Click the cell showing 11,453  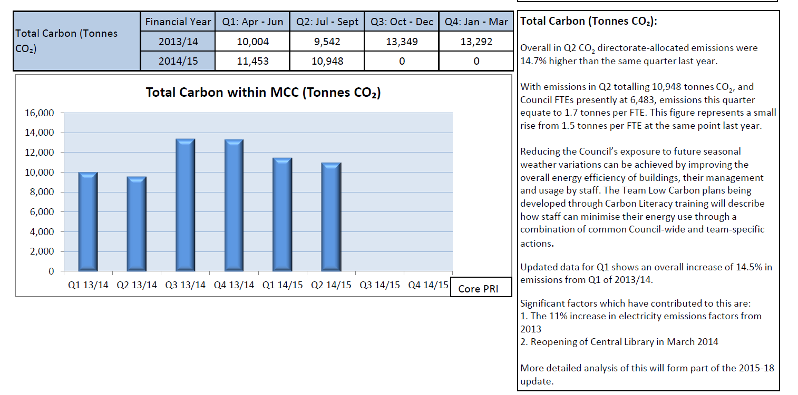pos(252,61)
